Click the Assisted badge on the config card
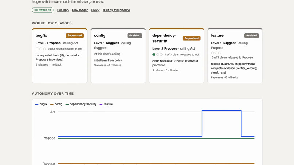 pos(135,35)
